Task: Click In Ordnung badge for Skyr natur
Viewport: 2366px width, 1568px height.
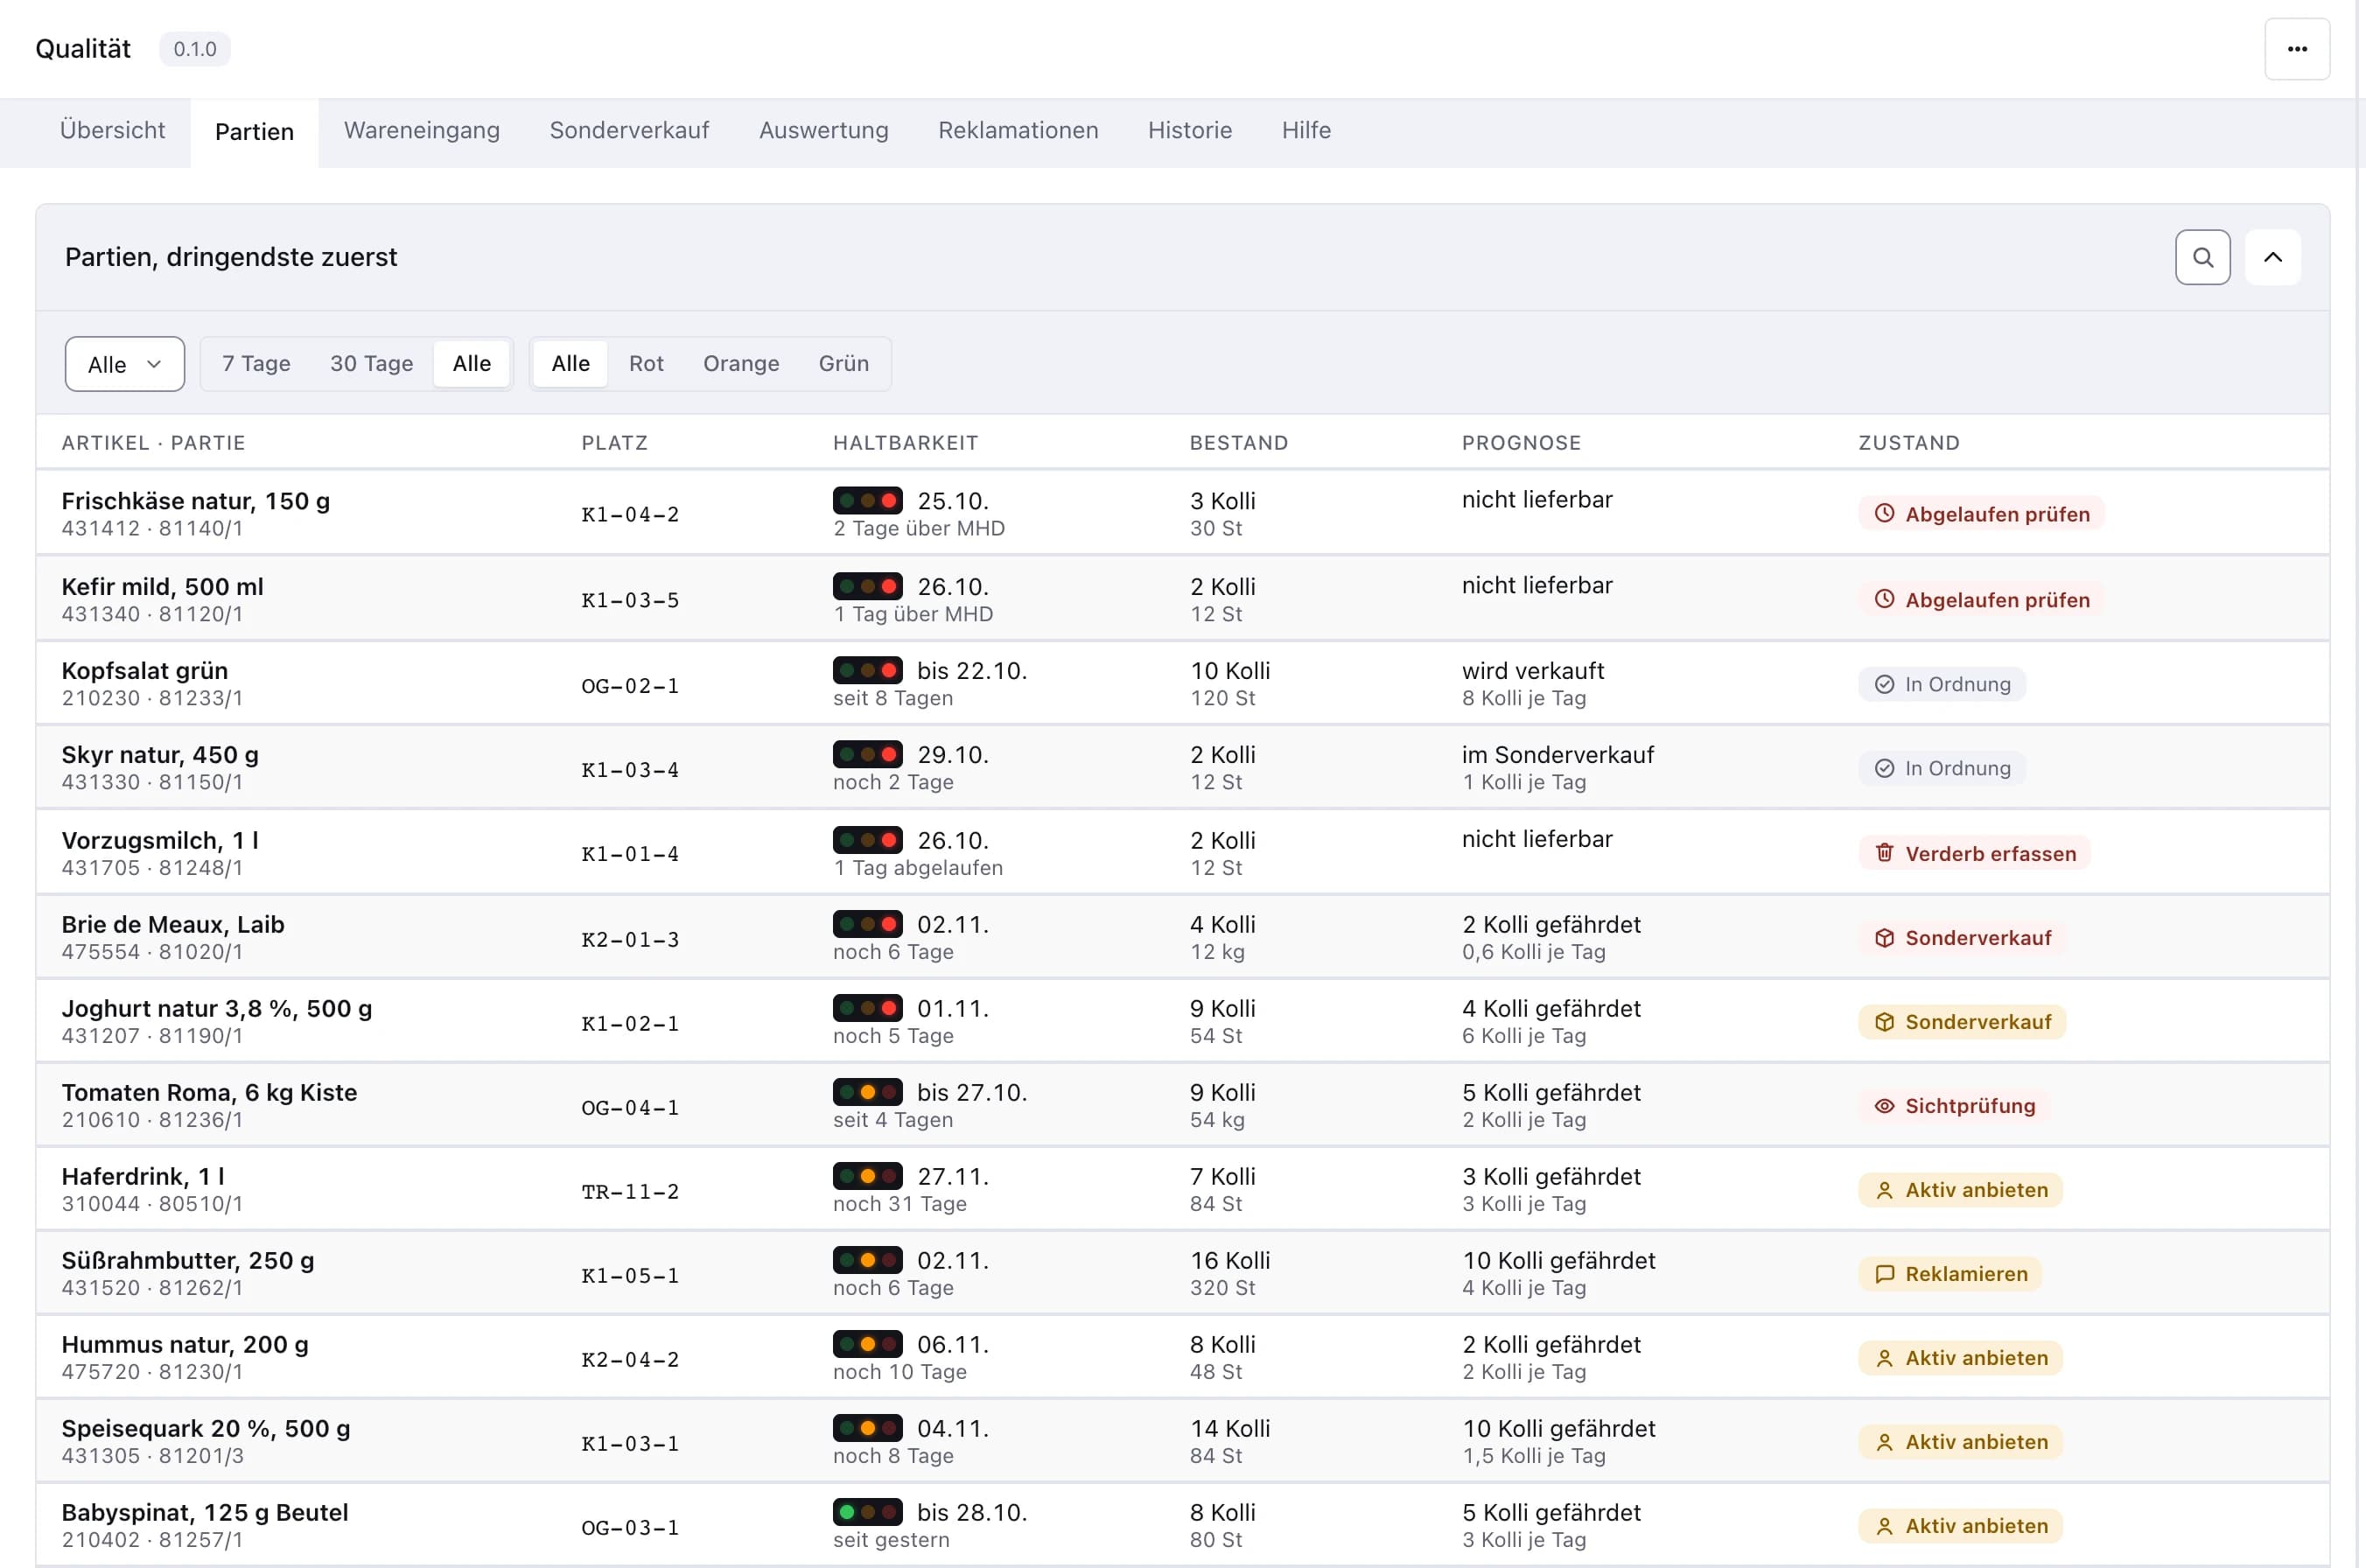Action: (1942, 768)
